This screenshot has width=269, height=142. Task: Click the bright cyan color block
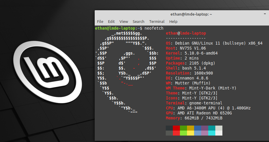click(x=212, y=133)
